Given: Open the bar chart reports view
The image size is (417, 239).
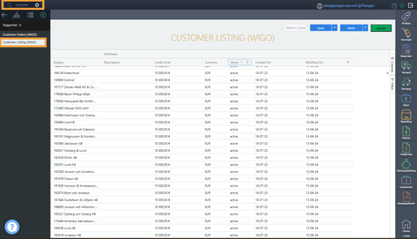Looking at the screenshot, I should coord(16,15).
